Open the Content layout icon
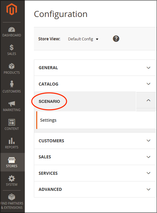157x213 pixels. (12, 122)
